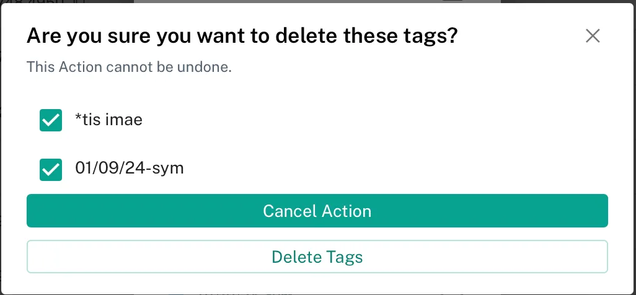Viewport: 636px width, 295px height.
Task: Click the "This Action cannot be undone" text
Action: [129, 66]
